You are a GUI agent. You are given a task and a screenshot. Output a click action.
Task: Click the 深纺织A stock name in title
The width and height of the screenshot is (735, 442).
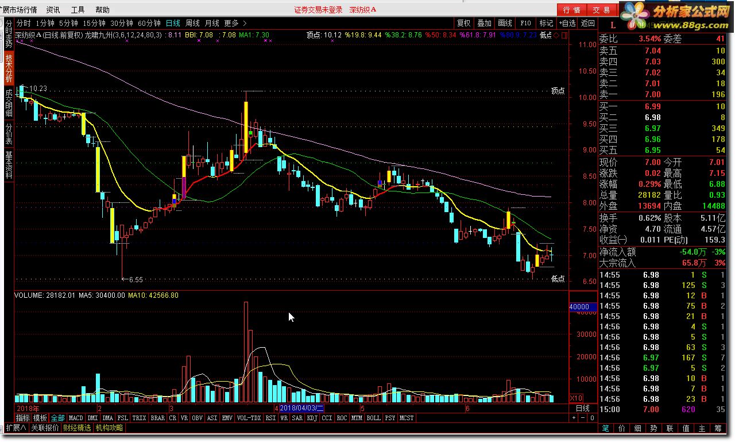coord(363,10)
